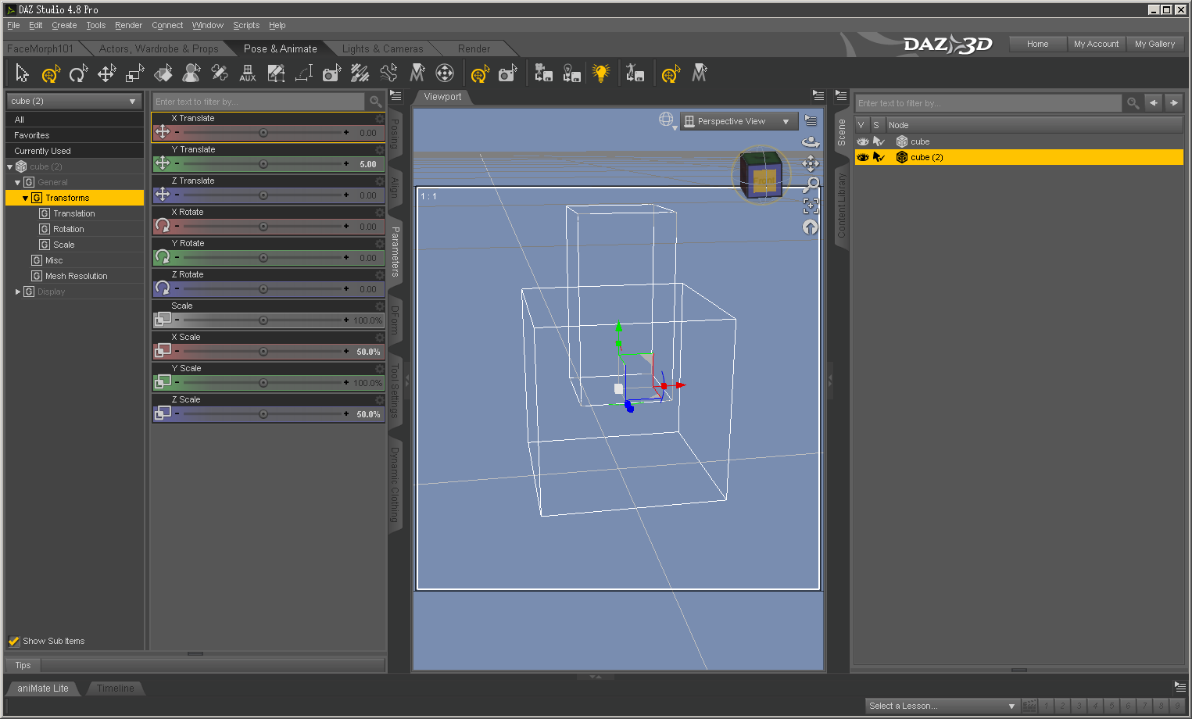Select the bone tool with cursor
This screenshot has height=719, width=1192.
click(x=388, y=73)
